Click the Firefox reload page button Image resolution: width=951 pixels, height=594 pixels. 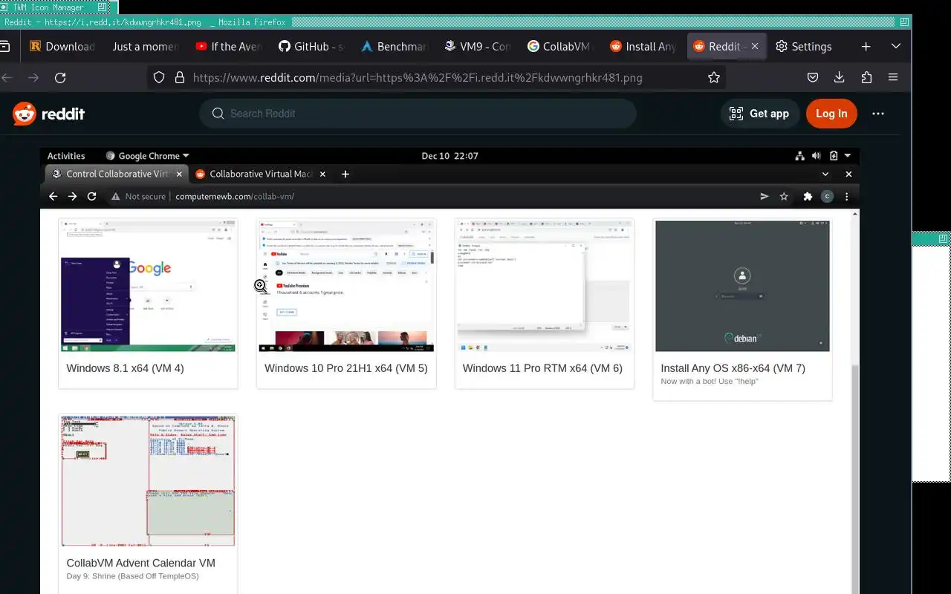pyautogui.click(x=60, y=77)
